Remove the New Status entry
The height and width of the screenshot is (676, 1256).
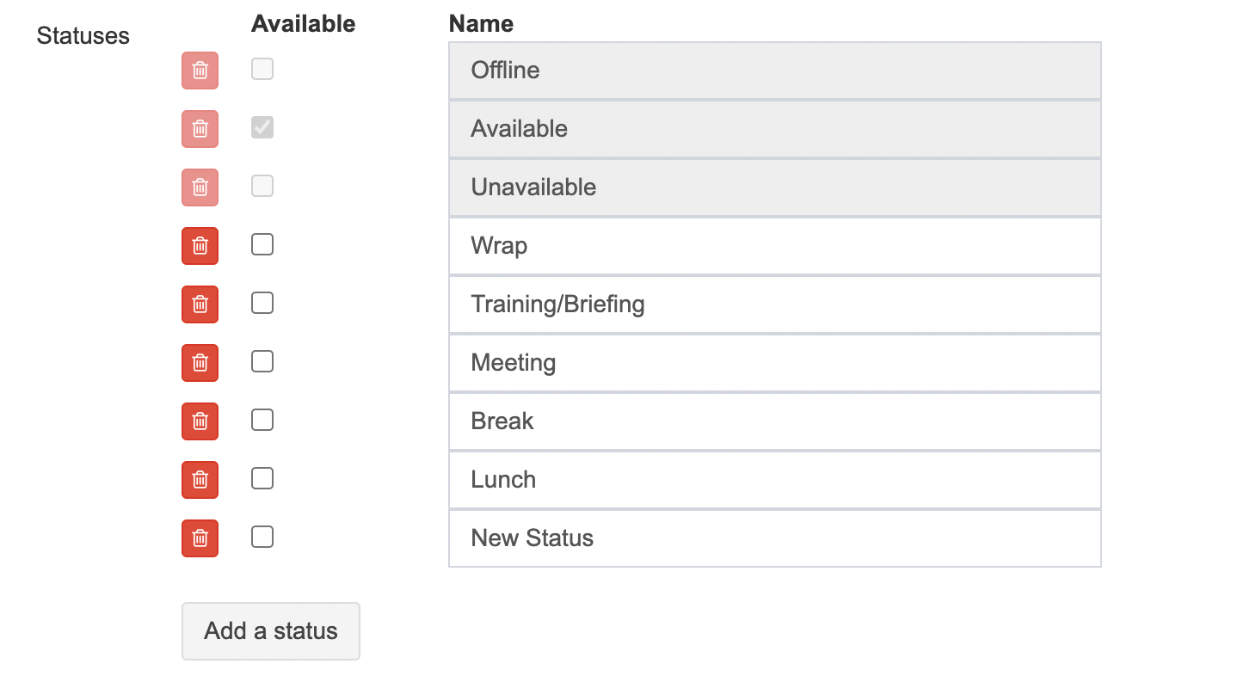pos(200,538)
